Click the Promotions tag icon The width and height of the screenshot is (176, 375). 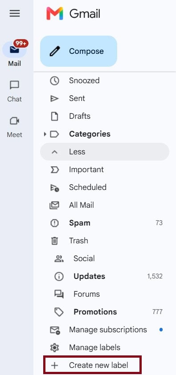pos(59,312)
